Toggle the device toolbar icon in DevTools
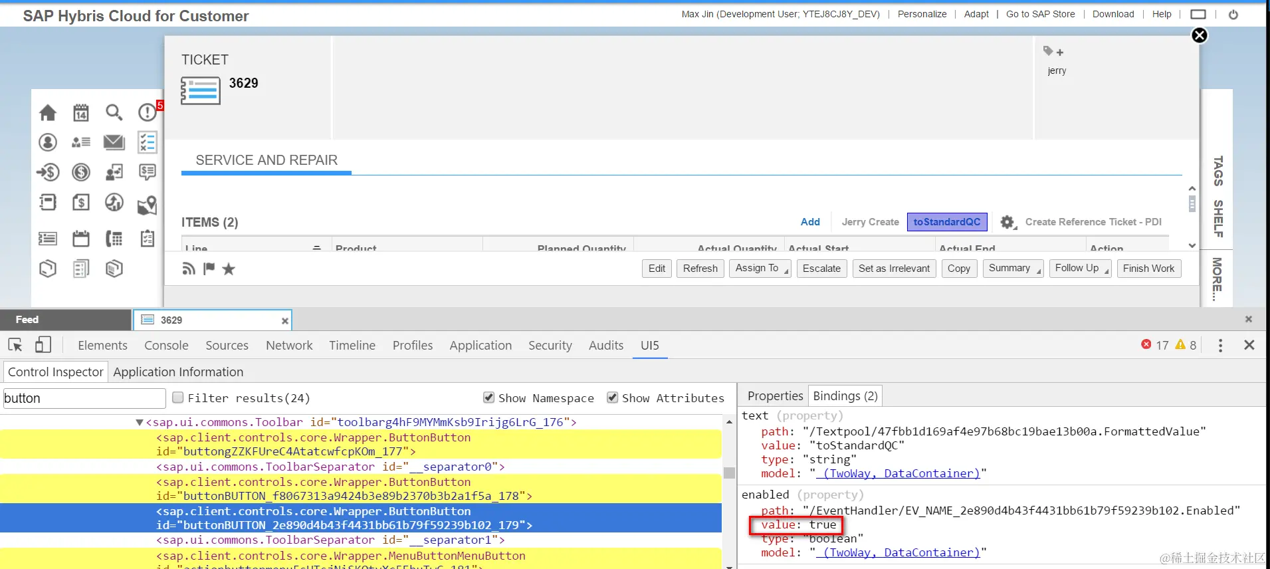Image resolution: width=1270 pixels, height=569 pixels. click(43, 345)
